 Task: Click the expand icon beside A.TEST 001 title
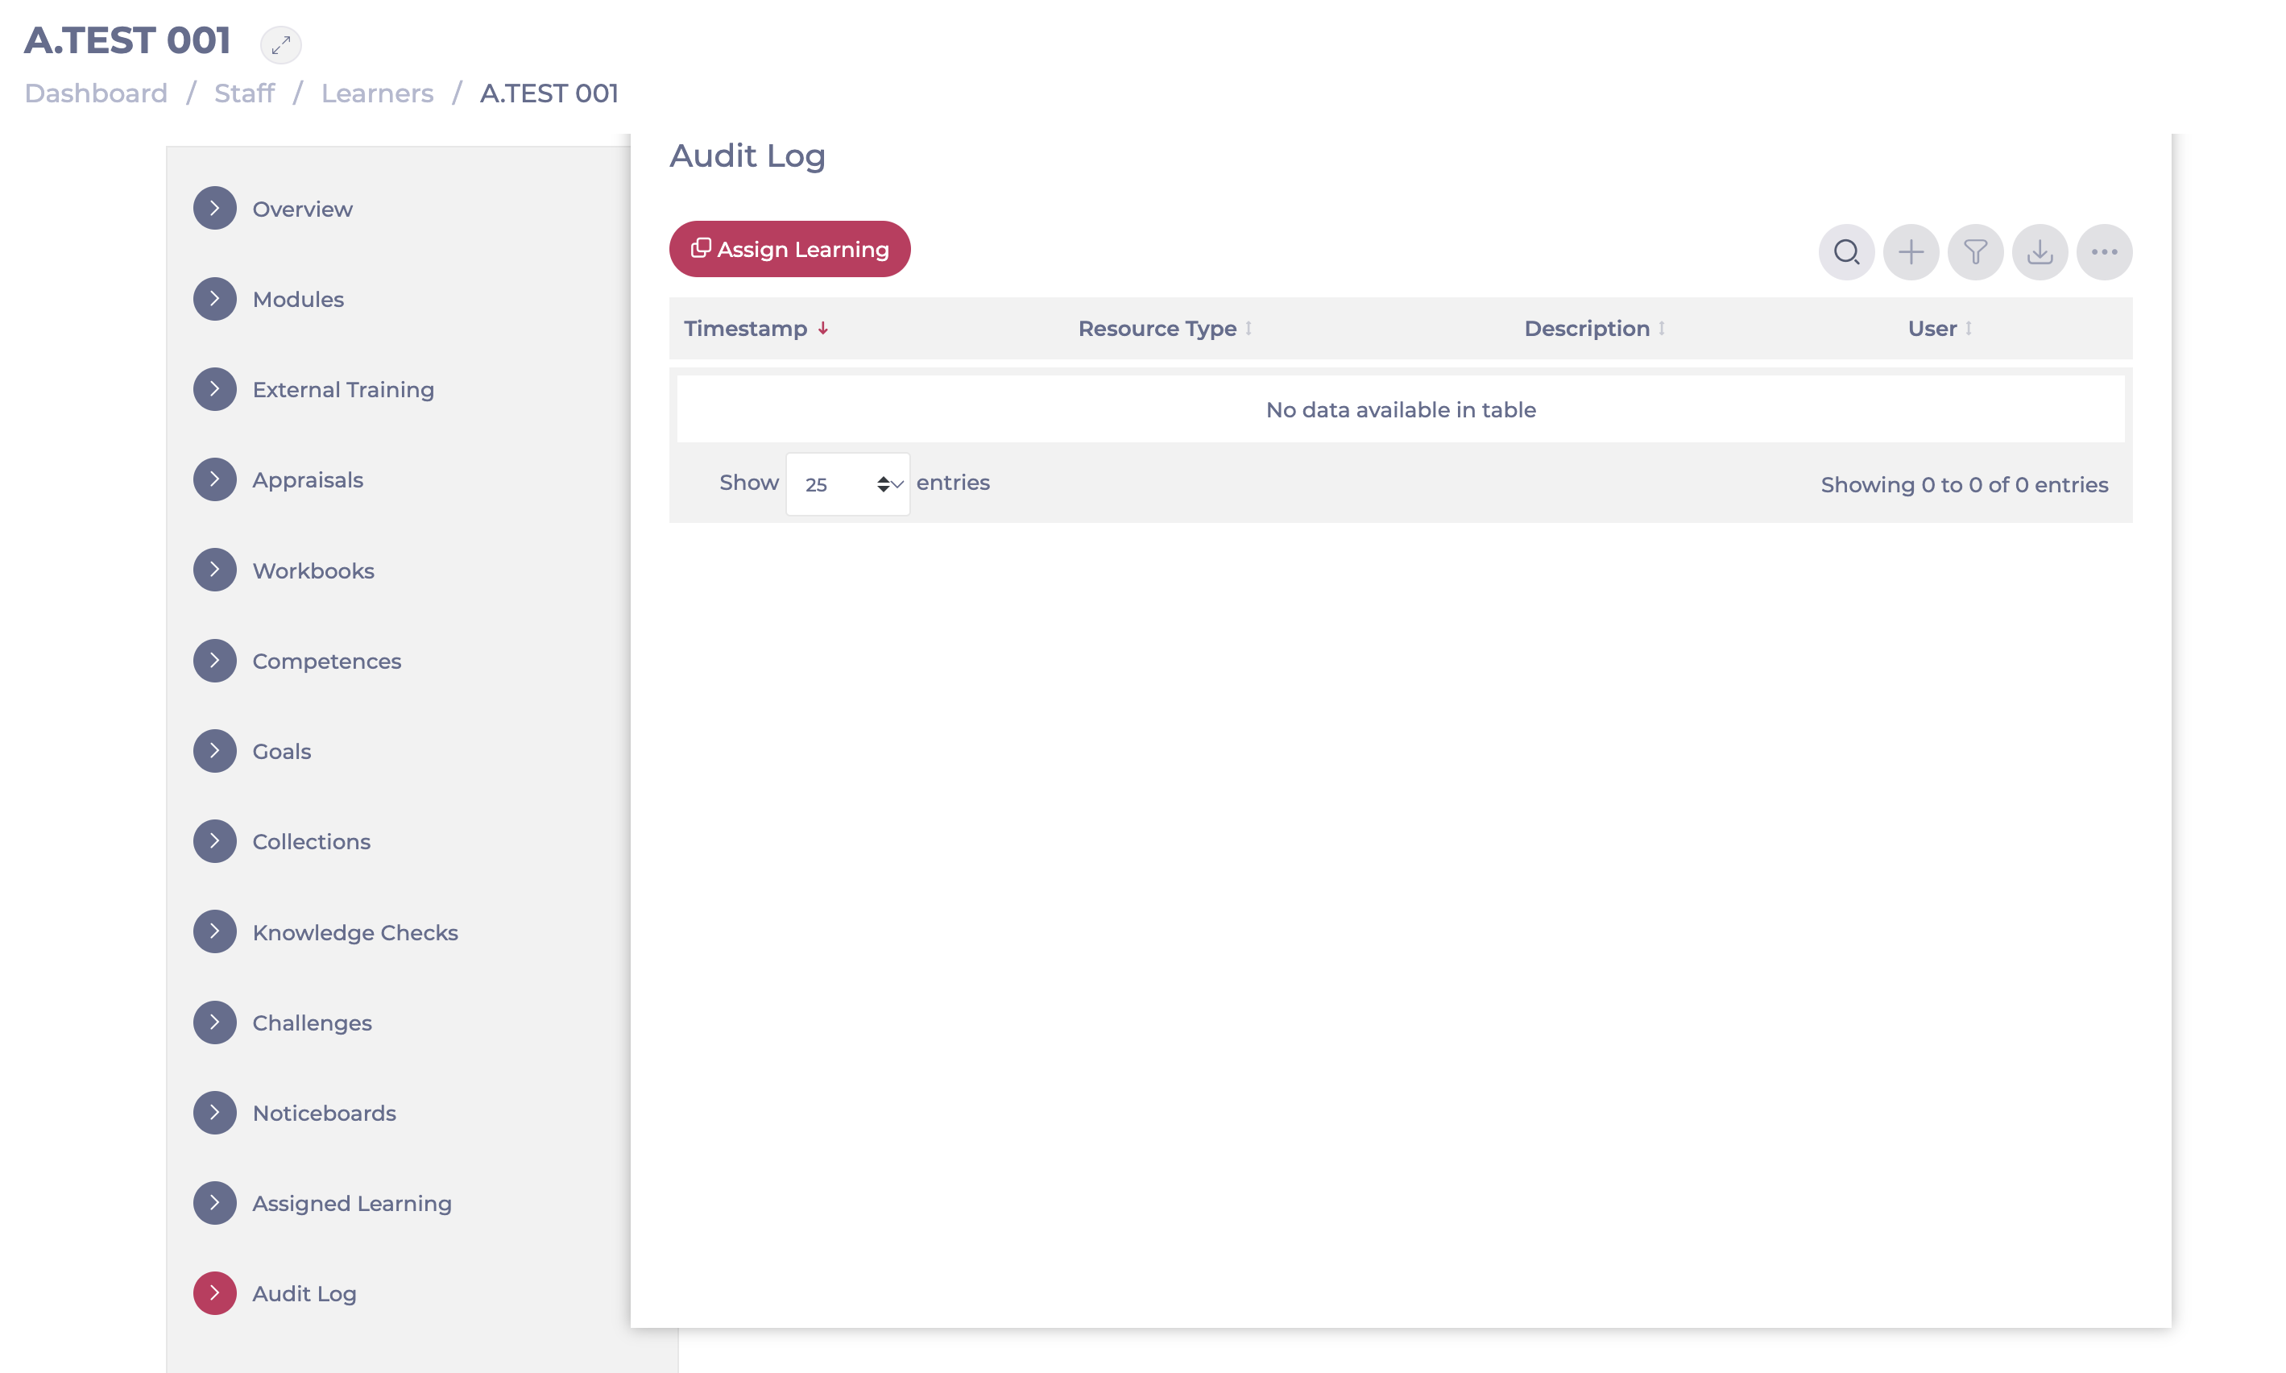click(280, 44)
